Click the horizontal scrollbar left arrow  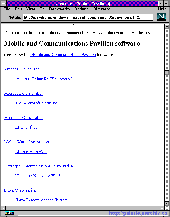tap(3, 208)
